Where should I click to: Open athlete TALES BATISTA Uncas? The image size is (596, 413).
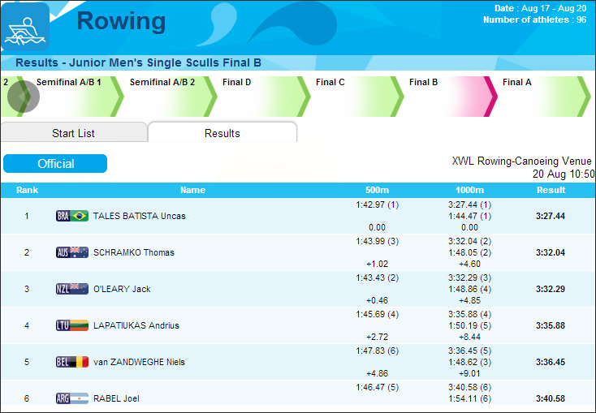[x=139, y=216]
